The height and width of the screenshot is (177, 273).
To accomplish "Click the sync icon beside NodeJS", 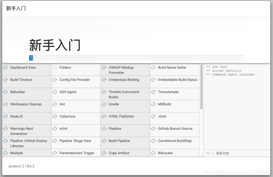I will point(5,116).
